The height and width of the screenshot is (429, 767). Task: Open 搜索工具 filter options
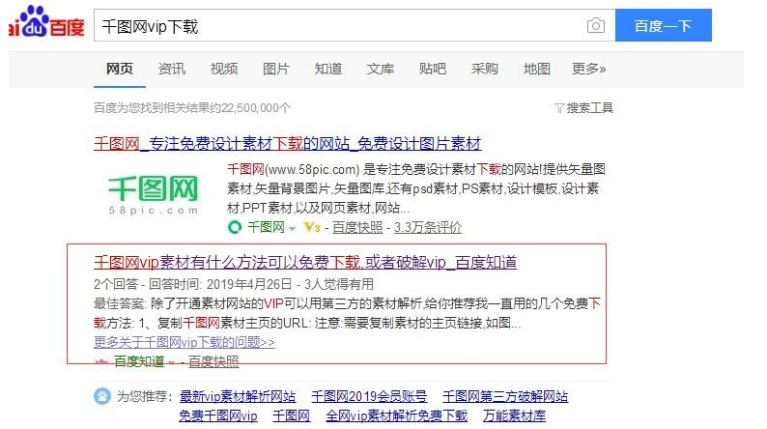589,108
